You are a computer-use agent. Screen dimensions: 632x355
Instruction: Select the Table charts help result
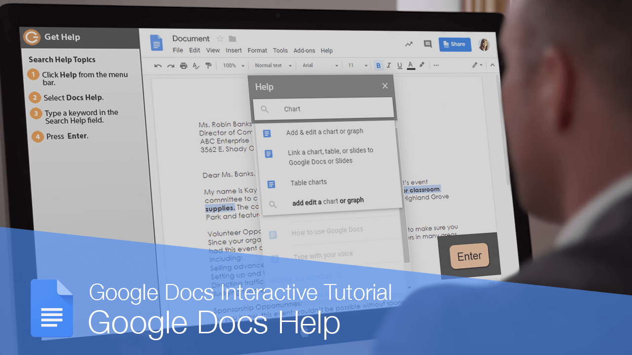(308, 182)
